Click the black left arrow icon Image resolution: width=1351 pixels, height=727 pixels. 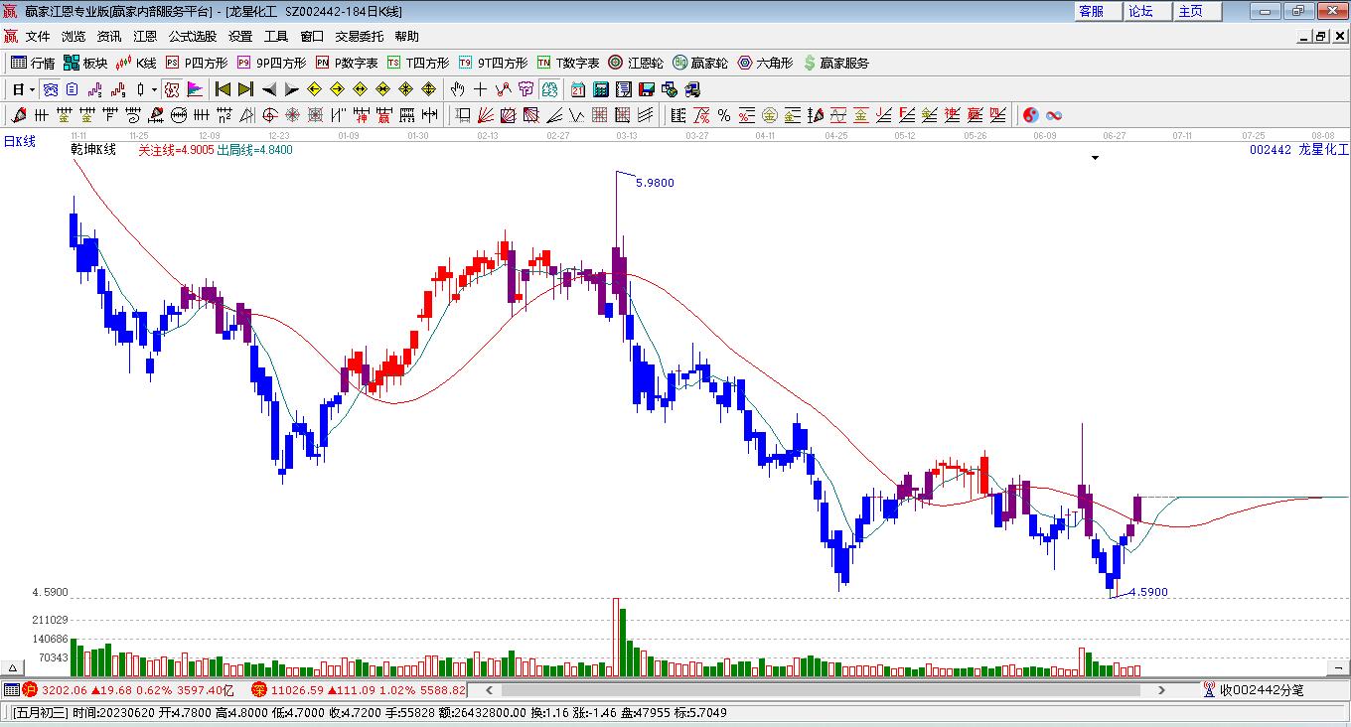pos(269,89)
